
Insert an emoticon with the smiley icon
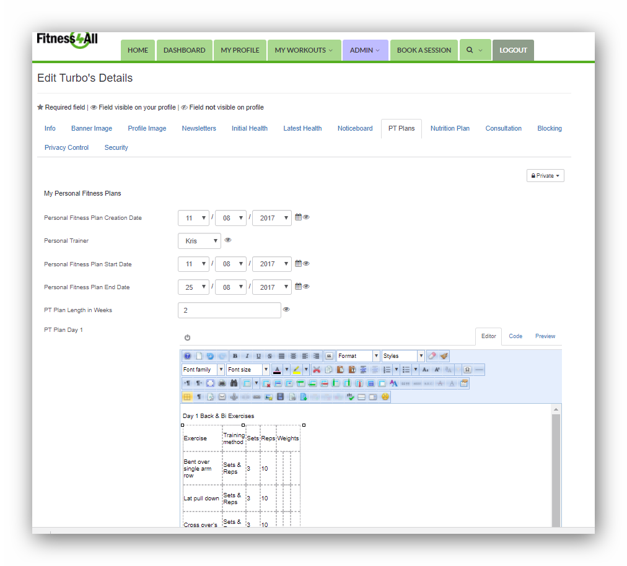point(385,397)
